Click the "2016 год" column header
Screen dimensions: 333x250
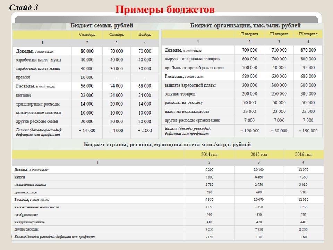(303, 154)
